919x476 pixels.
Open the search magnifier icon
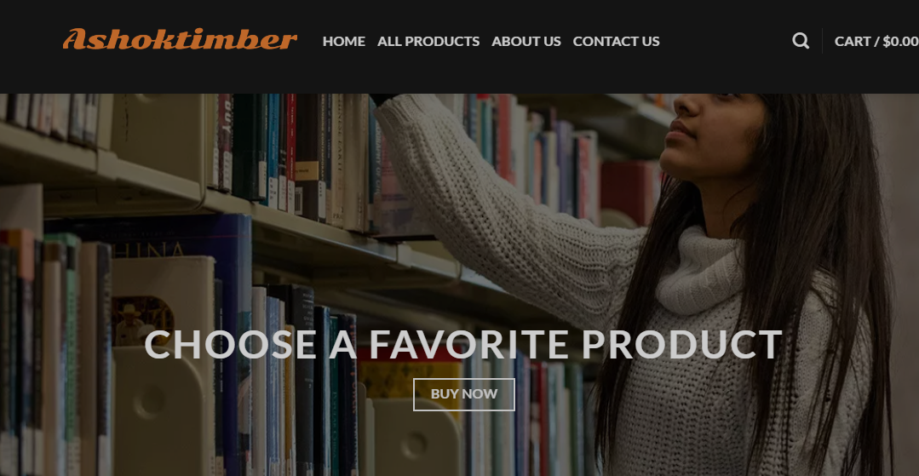[801, 41]
